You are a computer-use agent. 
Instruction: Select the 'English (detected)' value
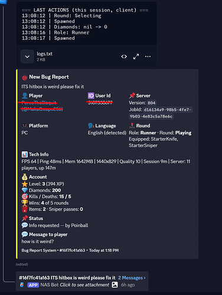click(x=107, y=133)
